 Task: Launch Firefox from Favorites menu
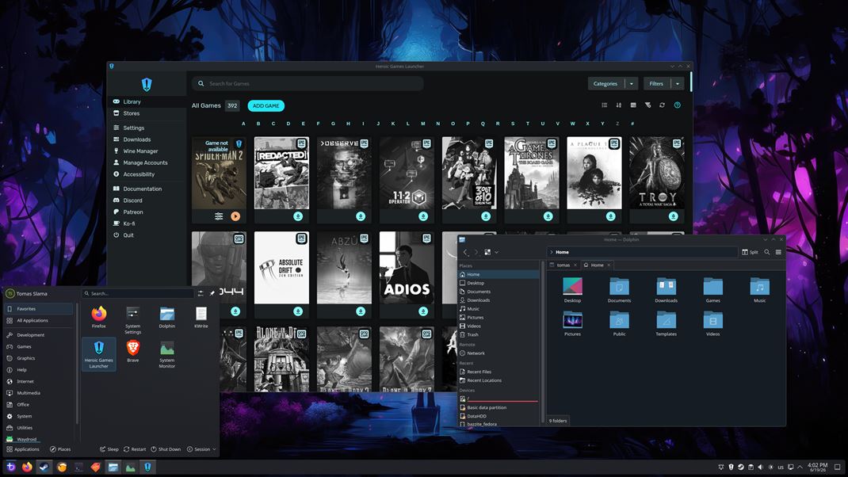coord(99,318)
